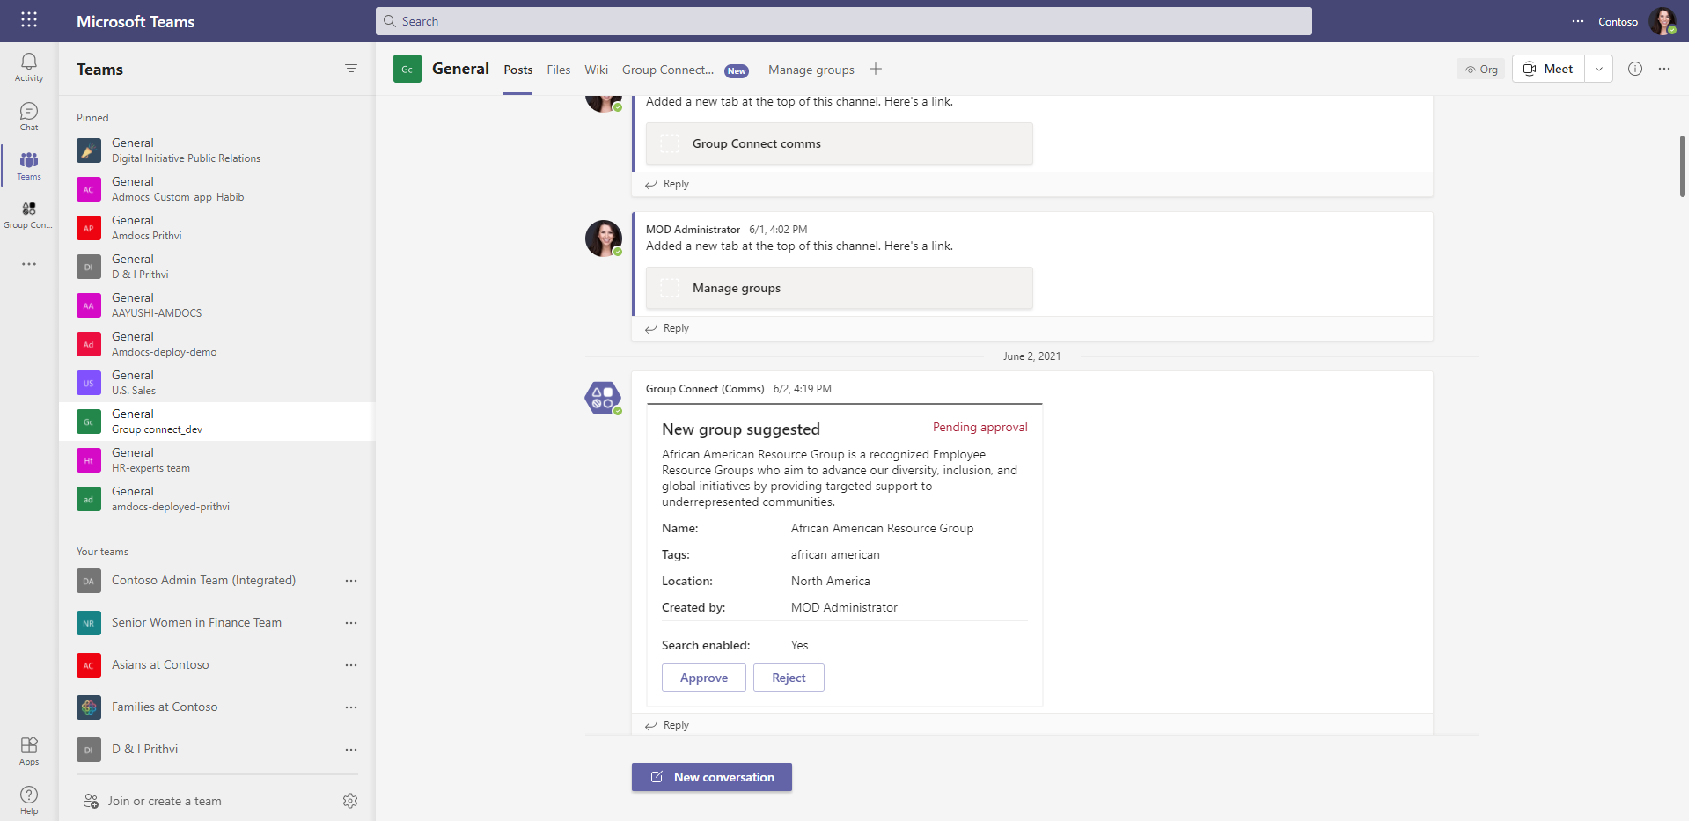This screenshot has width=1695, height=821.
Task: Click Contoso organization name in title bar
Action: tap(1618, 21)
